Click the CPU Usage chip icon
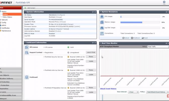 coord(102,17)
